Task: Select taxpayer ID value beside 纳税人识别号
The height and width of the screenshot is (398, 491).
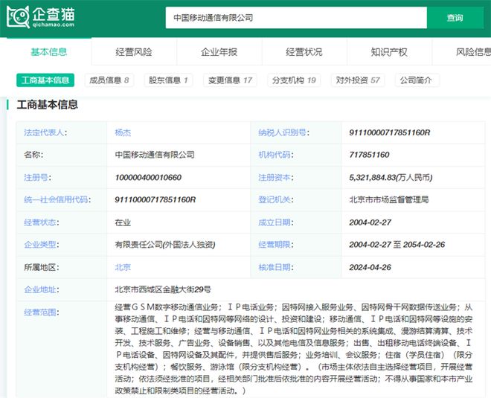Action: [390, 132]
